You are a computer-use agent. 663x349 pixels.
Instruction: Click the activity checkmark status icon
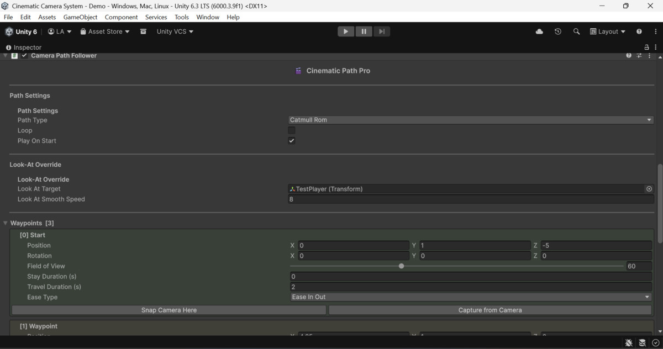click(x=655, y=343)
